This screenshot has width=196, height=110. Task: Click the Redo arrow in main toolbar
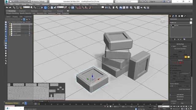tap(10, 8)
